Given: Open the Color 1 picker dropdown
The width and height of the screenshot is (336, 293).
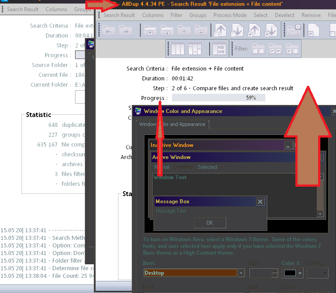Looking at the screenshot, I should [293, 273].
